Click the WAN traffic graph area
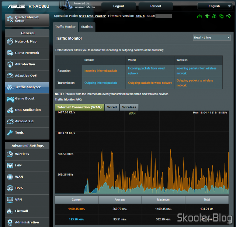 click(x=142, y=152)
